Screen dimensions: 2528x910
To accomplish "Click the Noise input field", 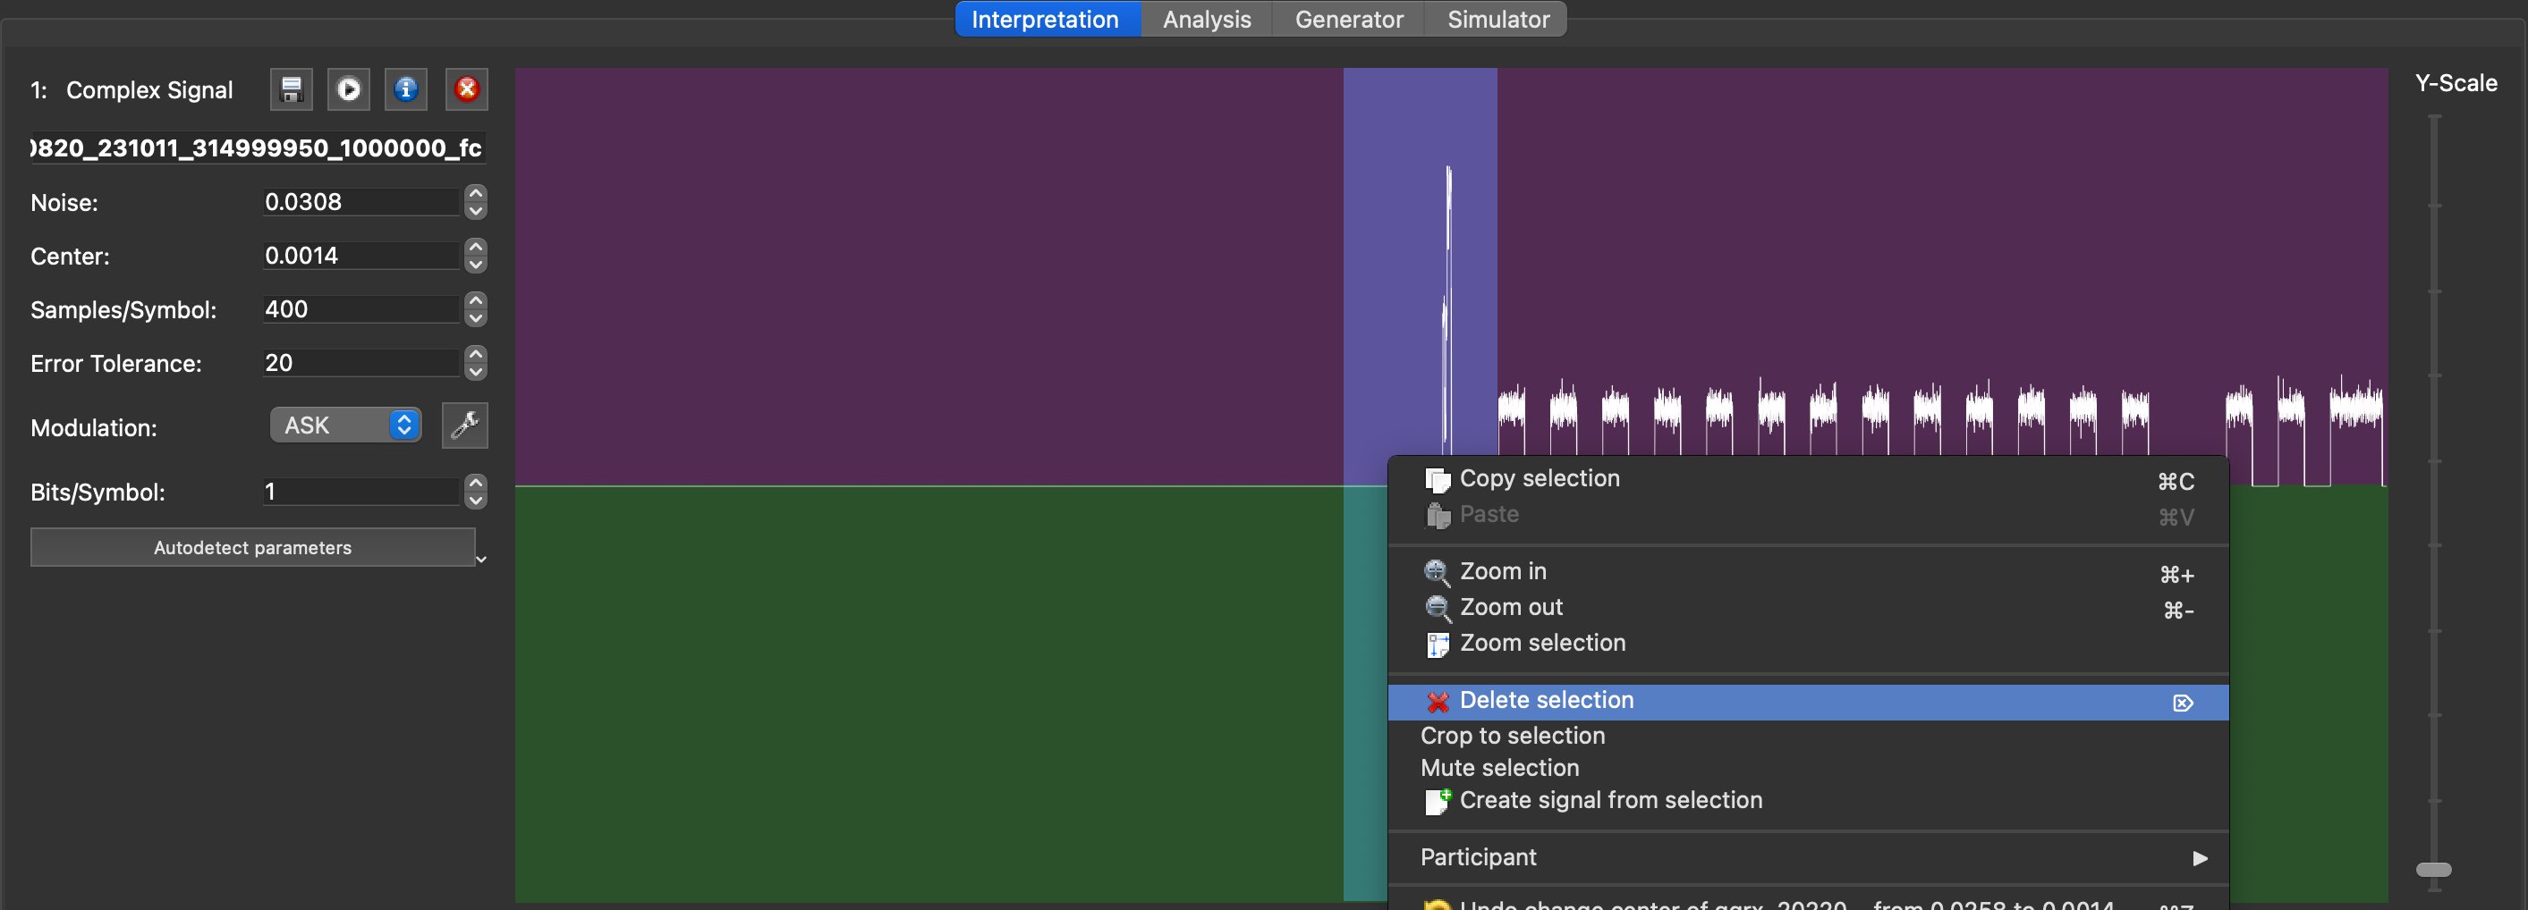I will (361, 202).
